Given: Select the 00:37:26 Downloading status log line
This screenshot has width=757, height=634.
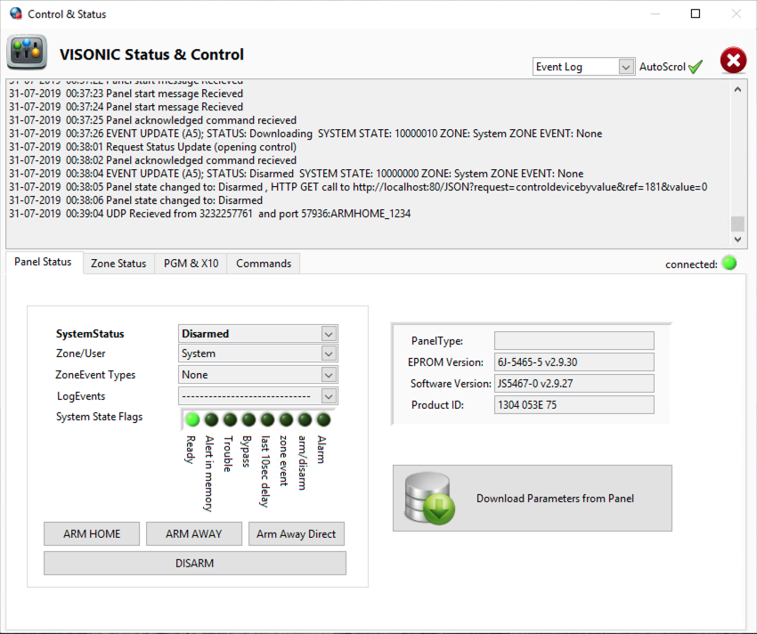Looking at the screenshot, I should 305,134.
